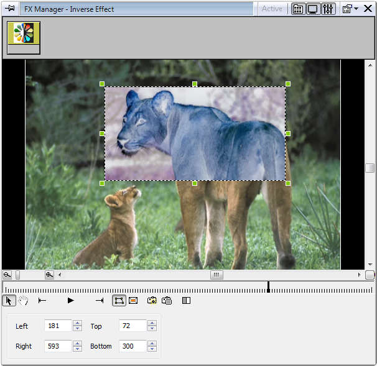377x366 pixels.
Task: Click the camera snapshot icon
Action: 152,300
